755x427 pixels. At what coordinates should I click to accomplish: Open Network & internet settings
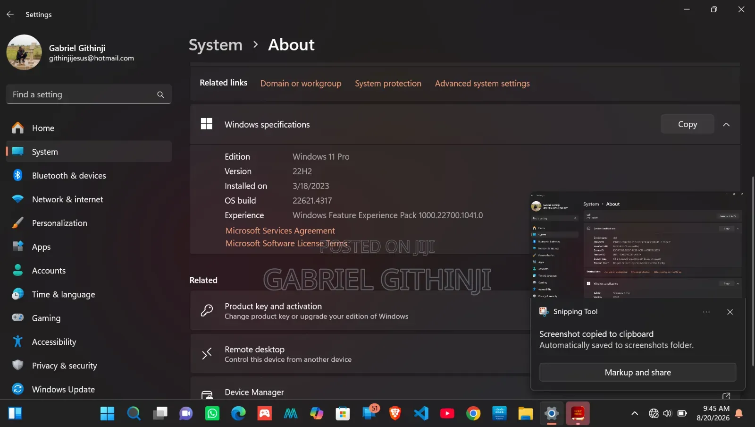89,199
